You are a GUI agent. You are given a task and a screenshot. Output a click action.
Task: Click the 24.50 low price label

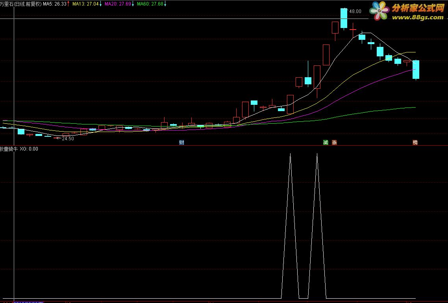click(x=68, y=139)
